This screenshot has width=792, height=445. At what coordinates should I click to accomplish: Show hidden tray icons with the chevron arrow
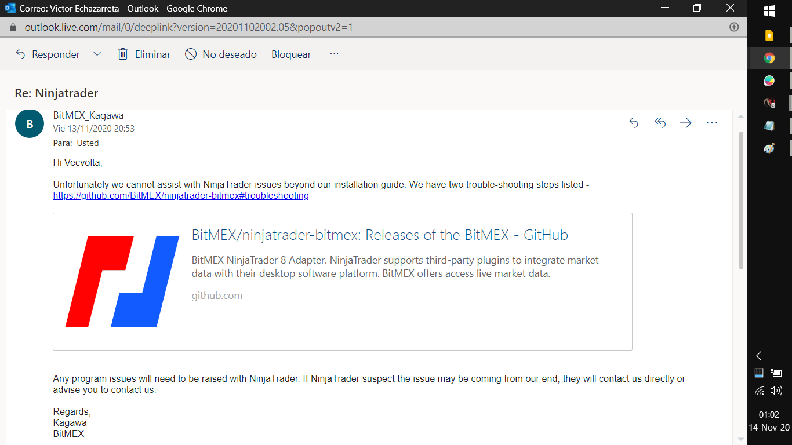pos(758,356)
